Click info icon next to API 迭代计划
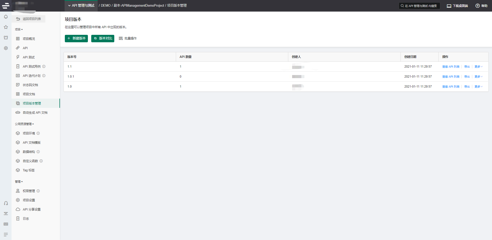The image size is (492, 240). tap(44, 76)
